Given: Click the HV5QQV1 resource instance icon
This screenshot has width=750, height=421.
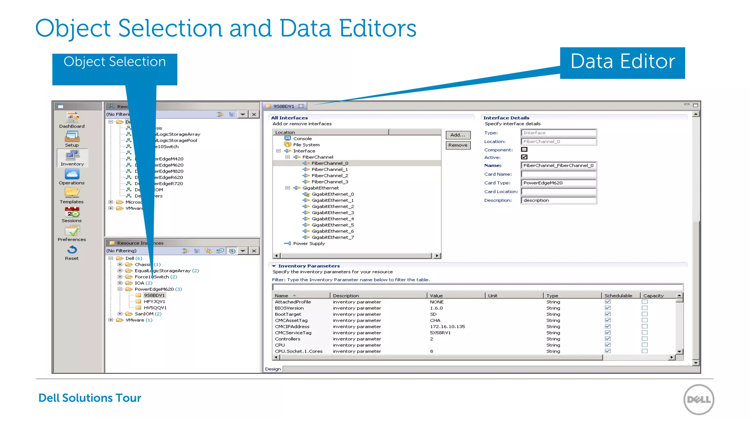Looking at the screenshot, I should [138, 308].
